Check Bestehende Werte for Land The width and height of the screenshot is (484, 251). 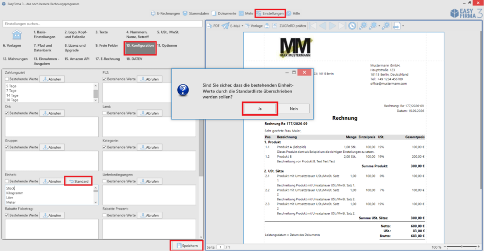pos(104,113)
